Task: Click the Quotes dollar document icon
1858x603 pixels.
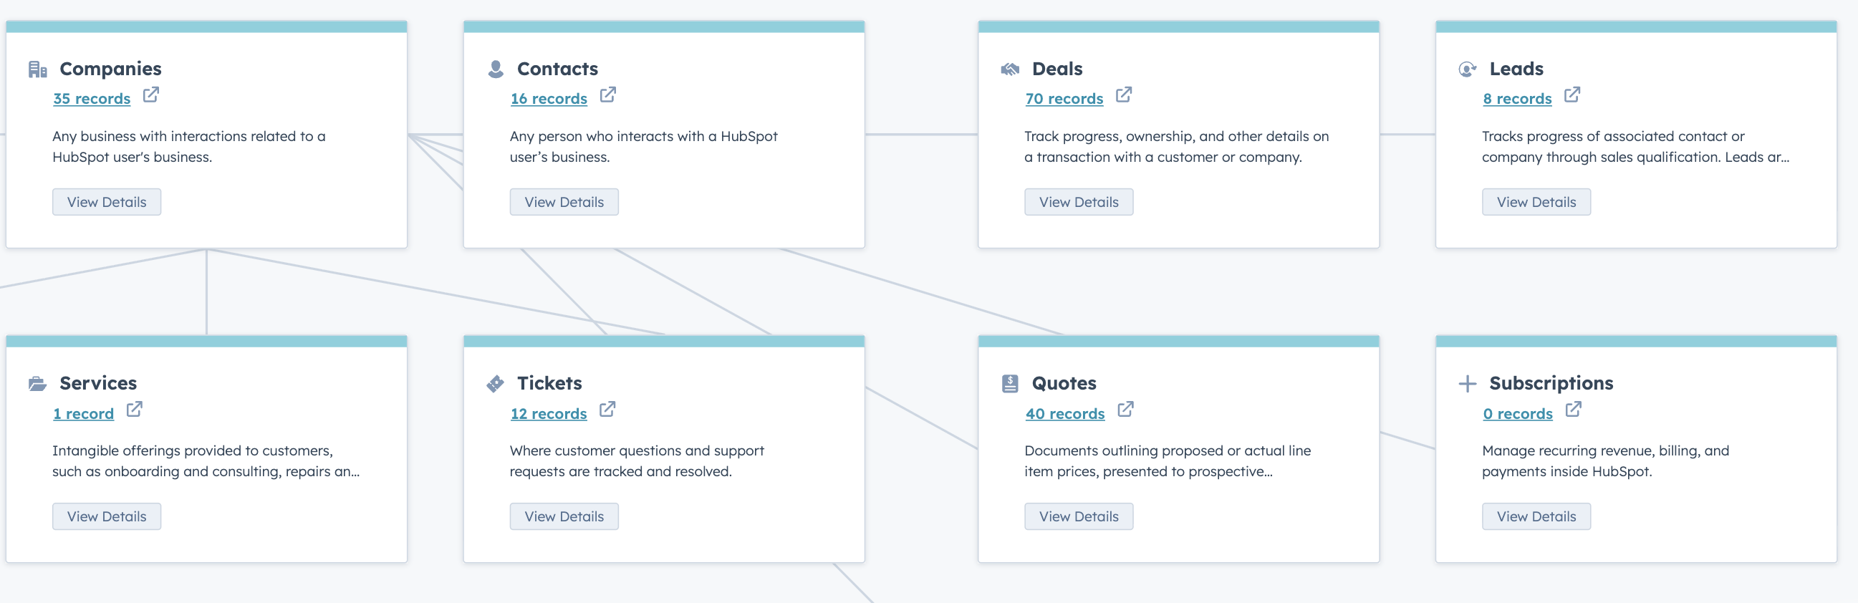Action: click(x=1010, y=383)
